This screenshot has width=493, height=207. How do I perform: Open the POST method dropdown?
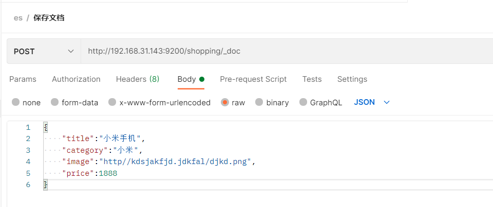coord(43,51)
